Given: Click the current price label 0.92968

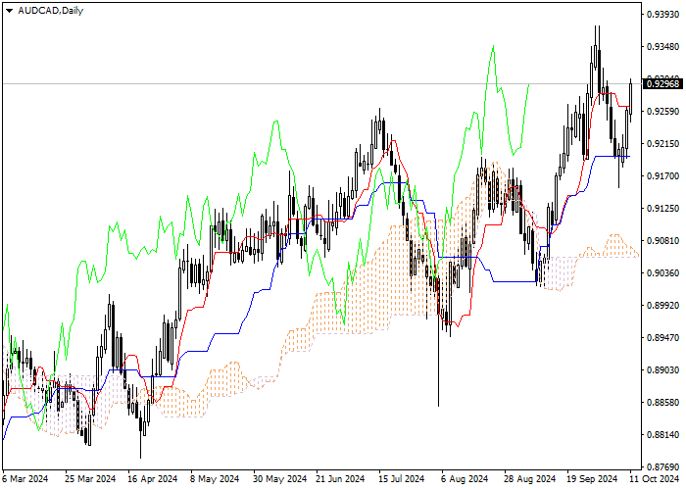Looking at the screenshot, I should [663, 83].
